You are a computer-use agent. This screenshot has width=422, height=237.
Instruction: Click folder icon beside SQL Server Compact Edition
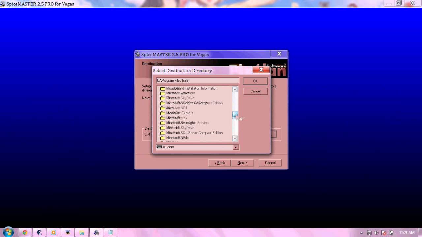click(162, 133)
